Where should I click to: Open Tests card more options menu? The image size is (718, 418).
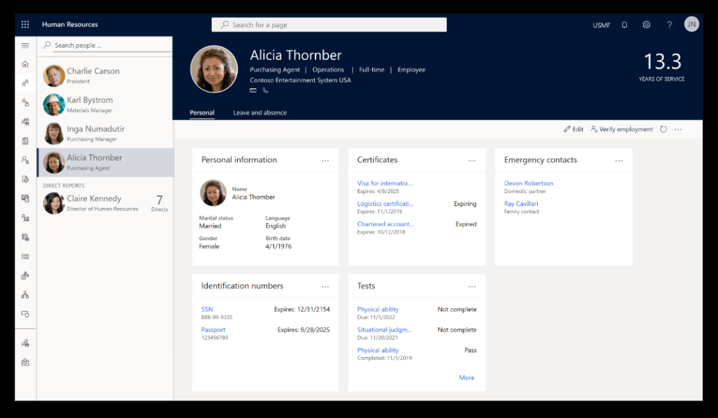[x=472, y=286]
